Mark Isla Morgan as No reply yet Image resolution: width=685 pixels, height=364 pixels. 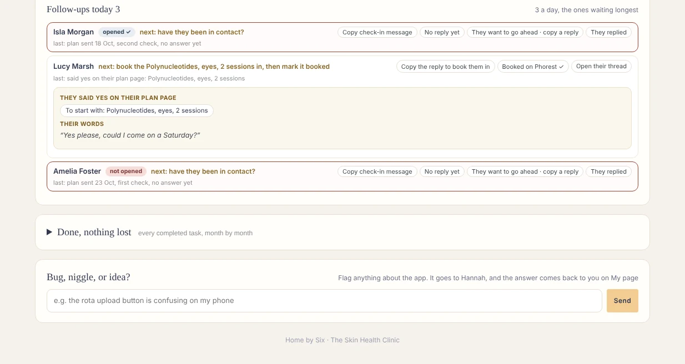[442, 32]
